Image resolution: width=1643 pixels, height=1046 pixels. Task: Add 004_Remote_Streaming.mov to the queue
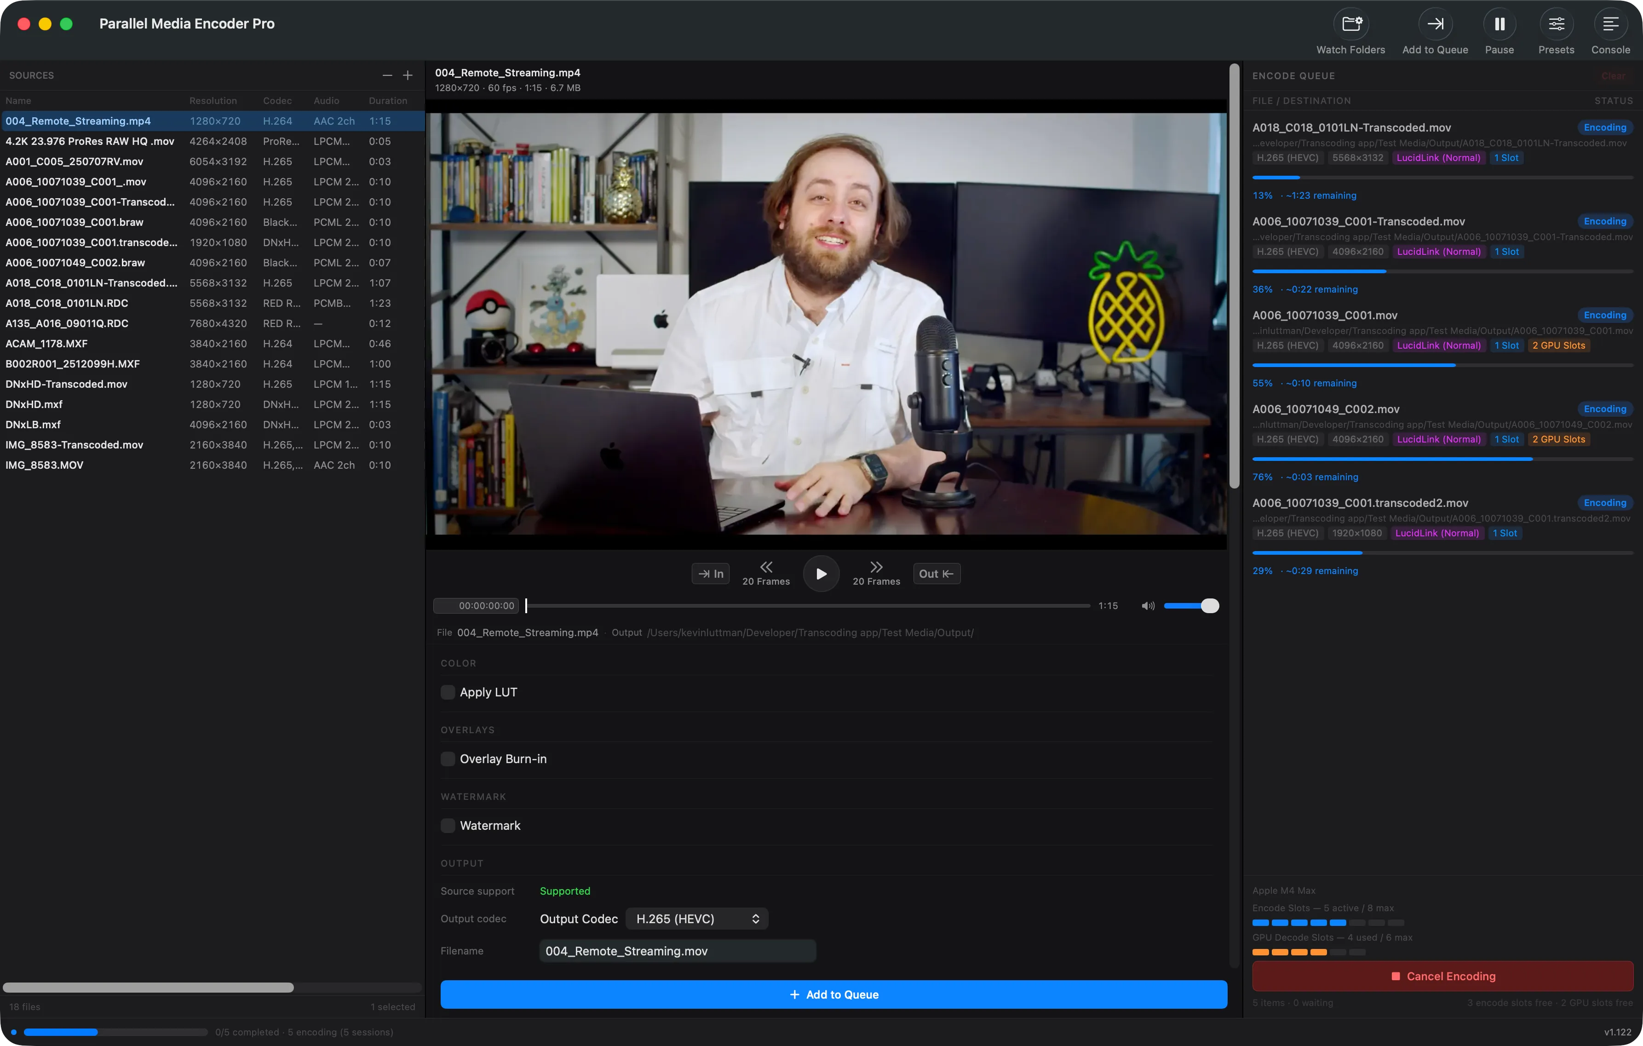coord(833,994)
